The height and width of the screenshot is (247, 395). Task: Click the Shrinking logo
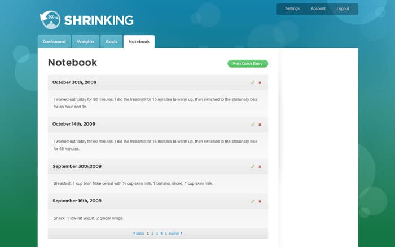click(86, 20)
